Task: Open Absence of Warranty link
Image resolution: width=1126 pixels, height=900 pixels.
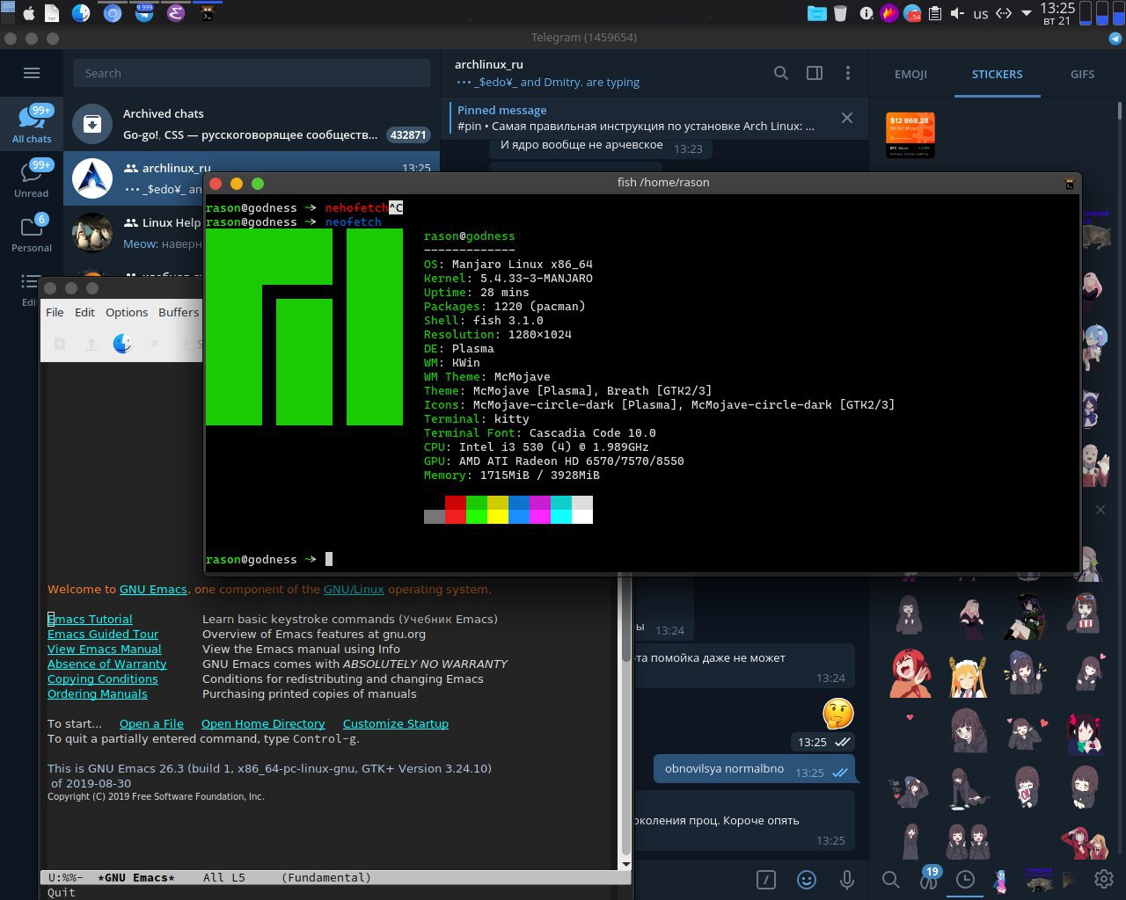Action: click(x=107, y=664)
